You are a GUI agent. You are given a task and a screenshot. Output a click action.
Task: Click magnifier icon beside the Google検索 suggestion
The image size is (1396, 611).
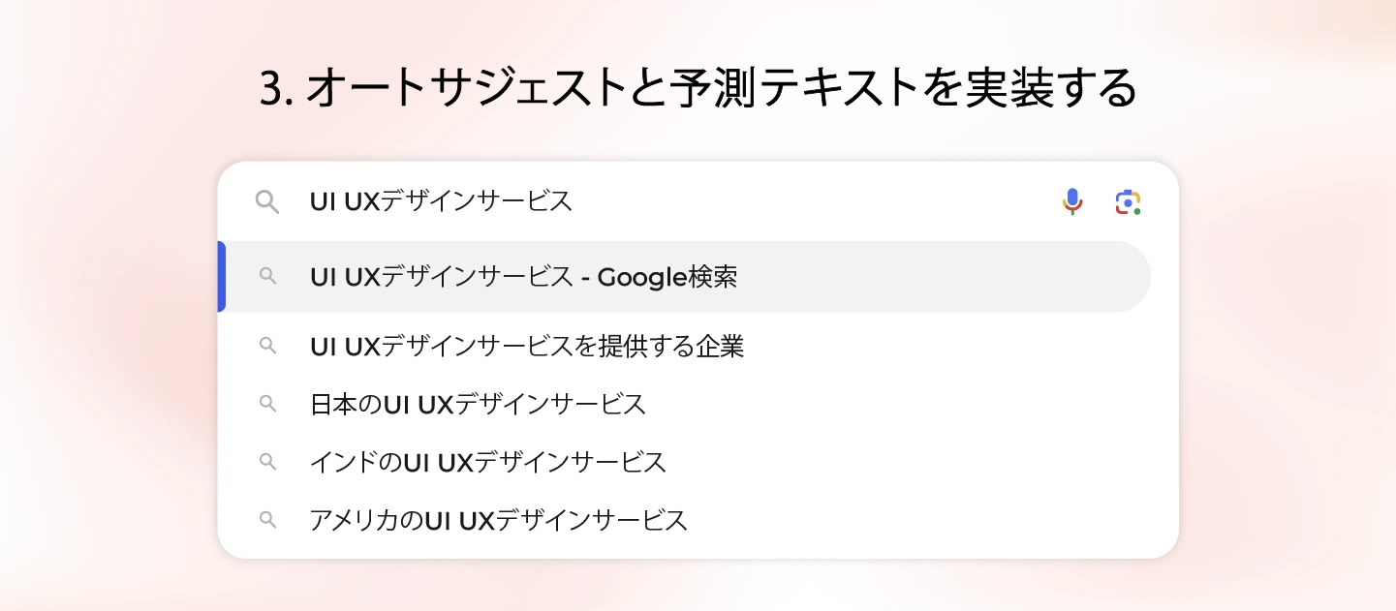(x=268, y=276)
